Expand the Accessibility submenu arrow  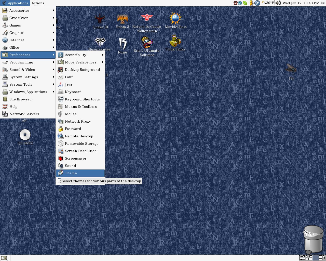(103, 55)
